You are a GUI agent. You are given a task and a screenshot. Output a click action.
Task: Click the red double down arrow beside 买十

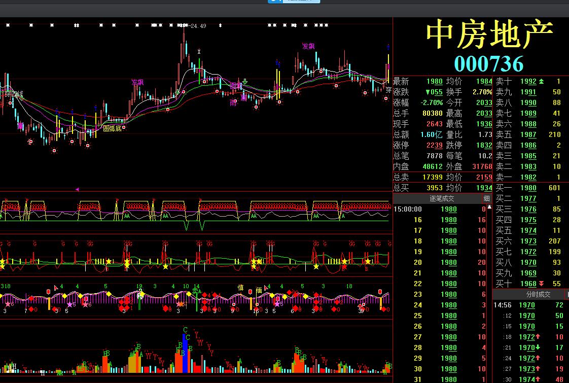542,284
